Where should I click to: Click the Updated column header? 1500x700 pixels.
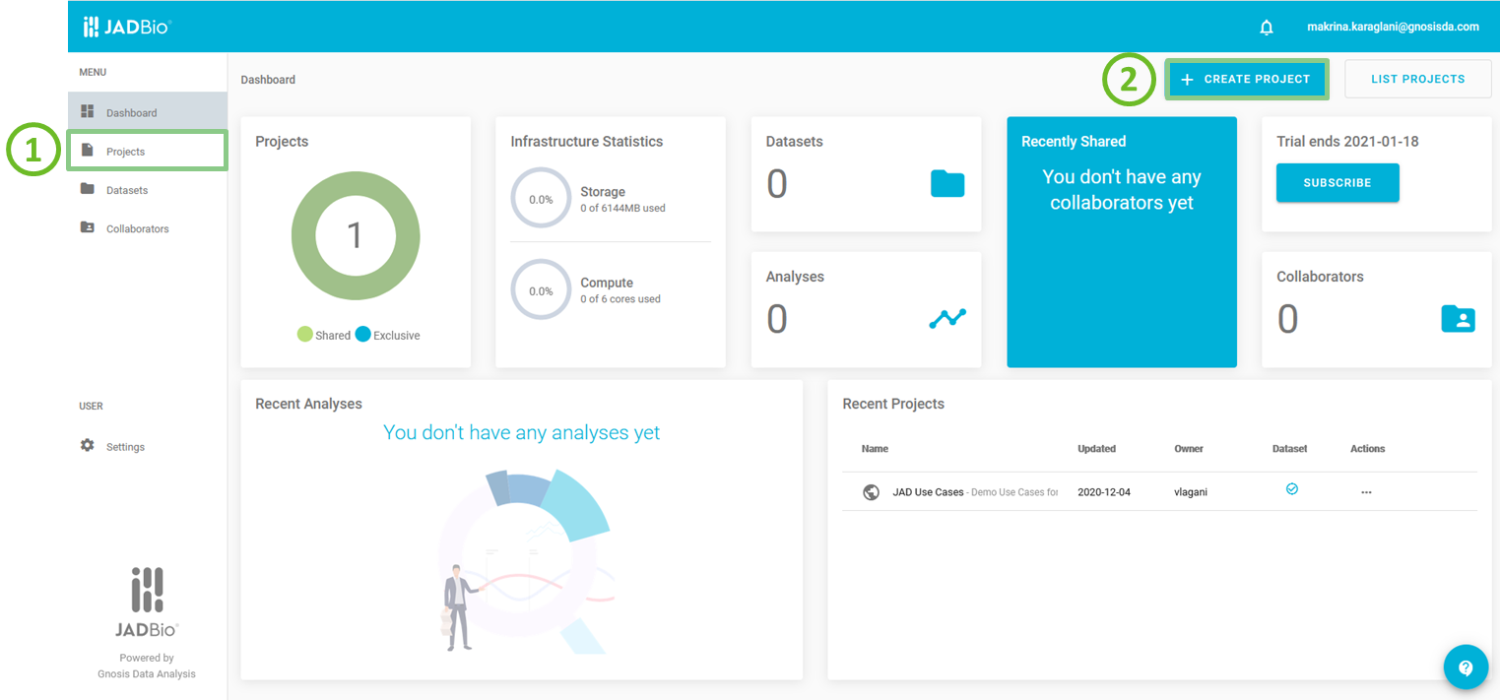pyautogui.click(x=1096, y=449)
